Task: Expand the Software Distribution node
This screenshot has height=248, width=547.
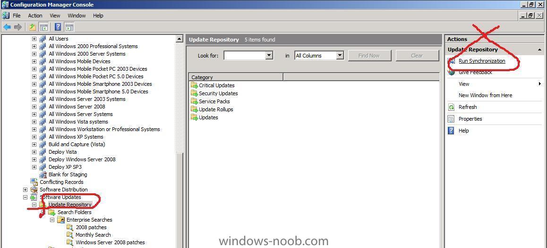Action: (25, 190)
